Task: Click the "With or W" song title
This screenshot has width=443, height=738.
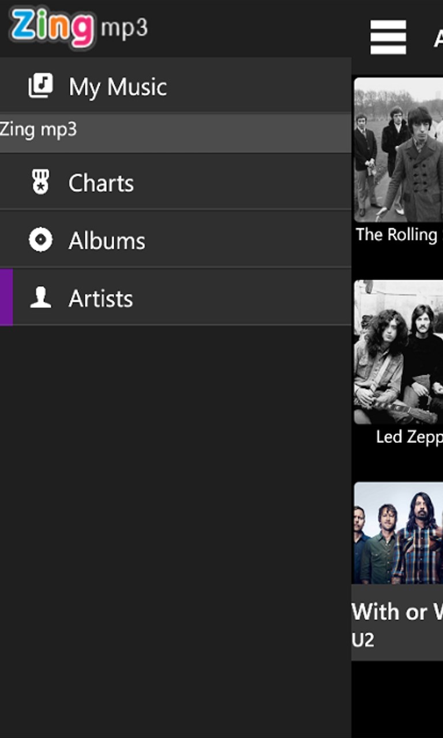Action: point(397,612)
